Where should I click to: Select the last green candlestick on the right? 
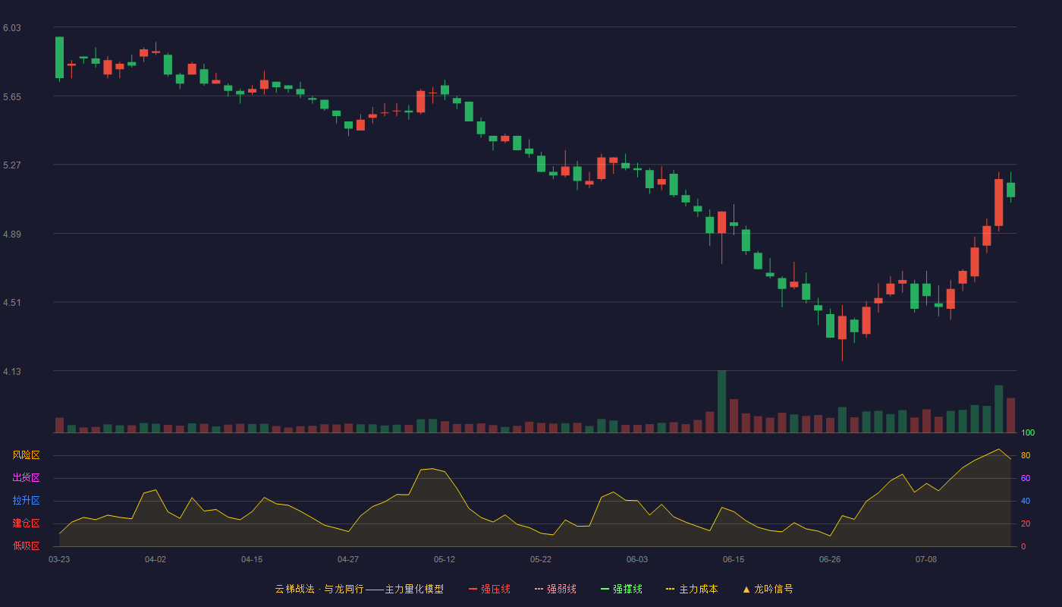(1010, 190)
